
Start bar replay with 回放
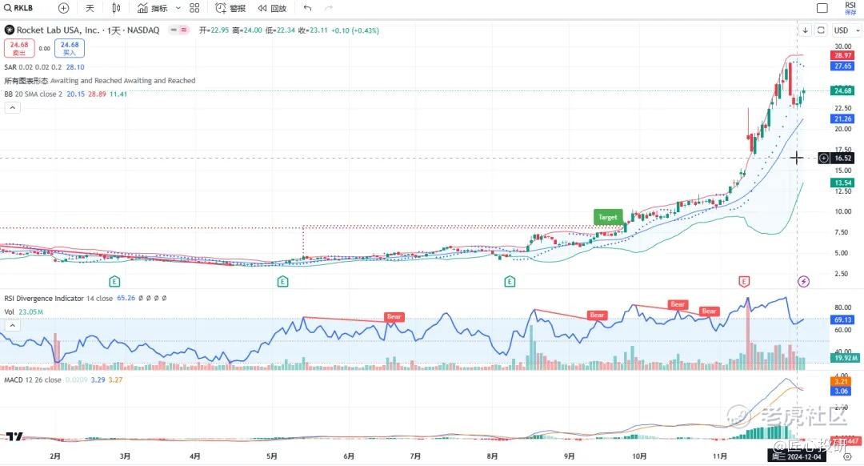[273, 8]
